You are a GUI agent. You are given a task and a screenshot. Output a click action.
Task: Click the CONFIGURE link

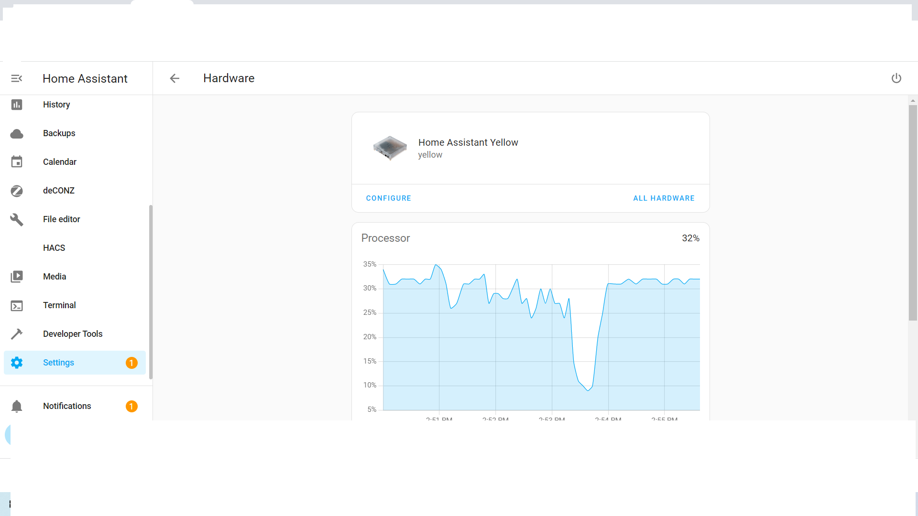(x=388, y=198)
